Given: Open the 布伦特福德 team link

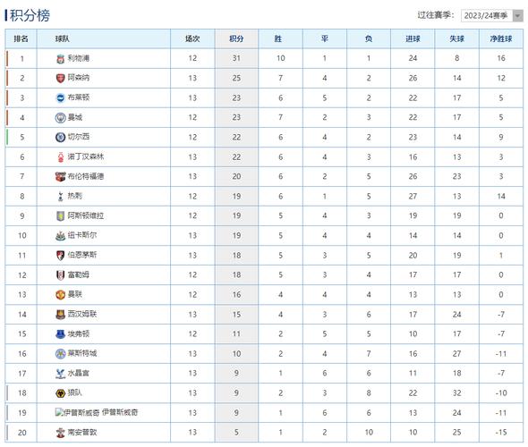Looking at the screenshot, I should 86,177.
